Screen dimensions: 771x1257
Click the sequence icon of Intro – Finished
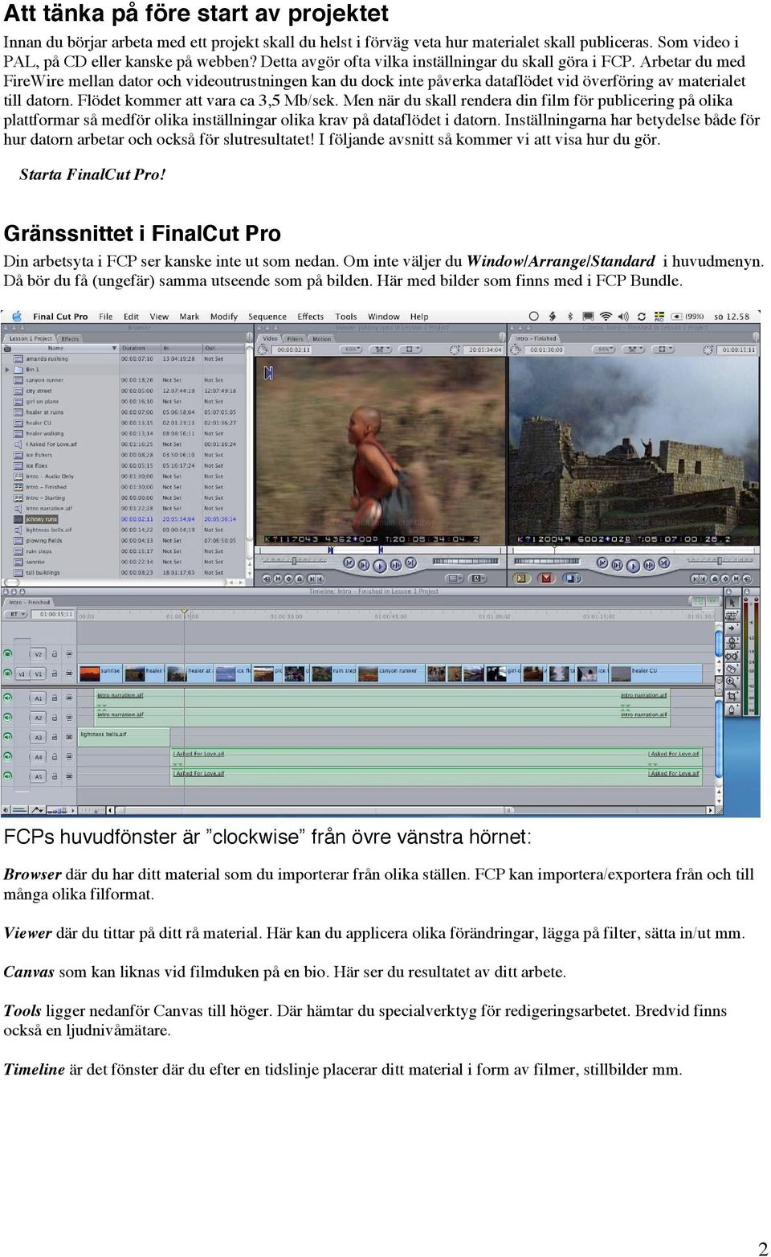pyautogui.click(x=19, y=487)
